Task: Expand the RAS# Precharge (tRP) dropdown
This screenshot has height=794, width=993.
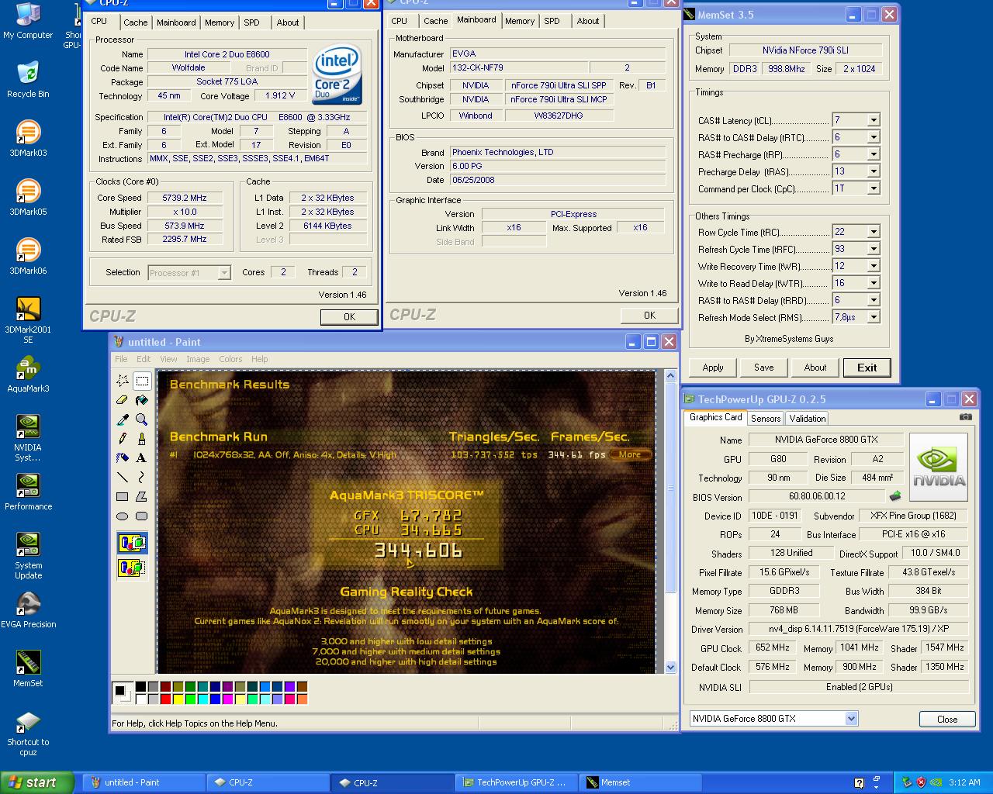Action: point(874,154)
